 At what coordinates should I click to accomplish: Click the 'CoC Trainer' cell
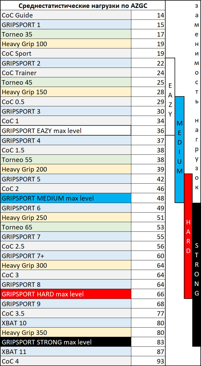pos(66,73)
